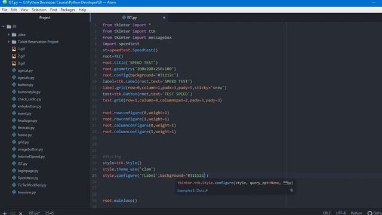This screenshot has height=215, width=382.
Task: Open the File menu
Action: pos(4,10)
